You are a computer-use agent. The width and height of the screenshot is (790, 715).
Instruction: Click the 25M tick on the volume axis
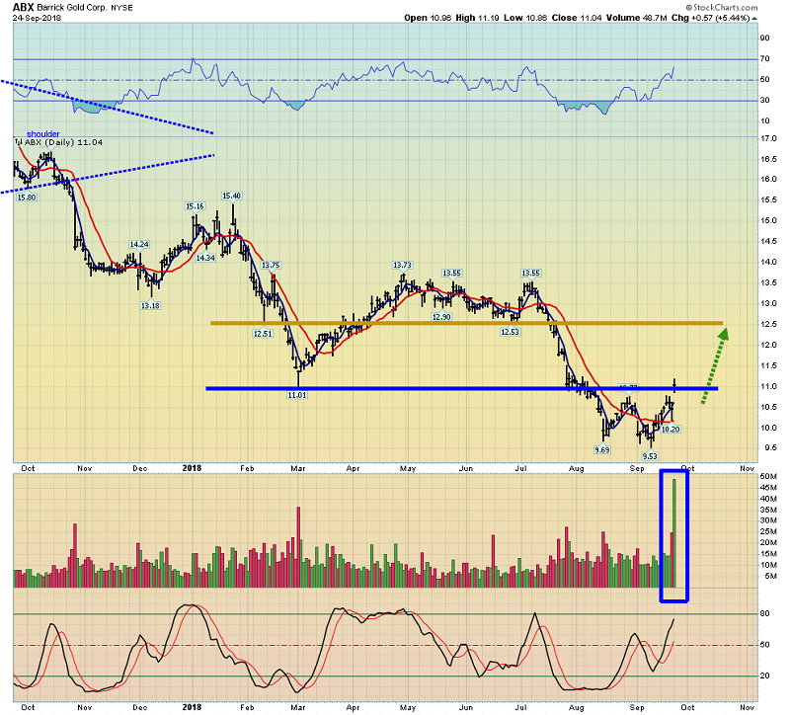point(768,531)
